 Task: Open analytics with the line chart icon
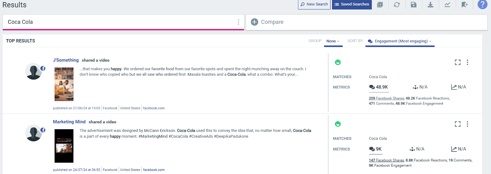(447, 5)
